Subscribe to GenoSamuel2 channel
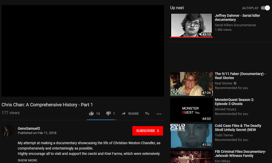 coord(148,131)
